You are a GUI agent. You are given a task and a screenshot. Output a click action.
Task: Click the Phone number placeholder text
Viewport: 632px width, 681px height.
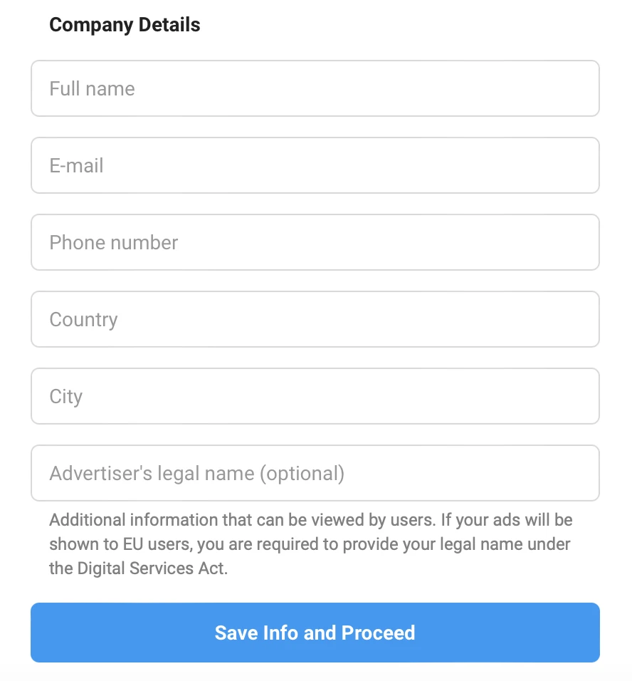pyautogui.click(x=114, y=242)
